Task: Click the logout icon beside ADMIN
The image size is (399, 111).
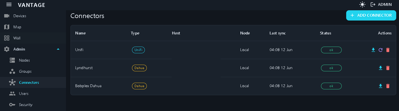Action: tap(373, 4)
